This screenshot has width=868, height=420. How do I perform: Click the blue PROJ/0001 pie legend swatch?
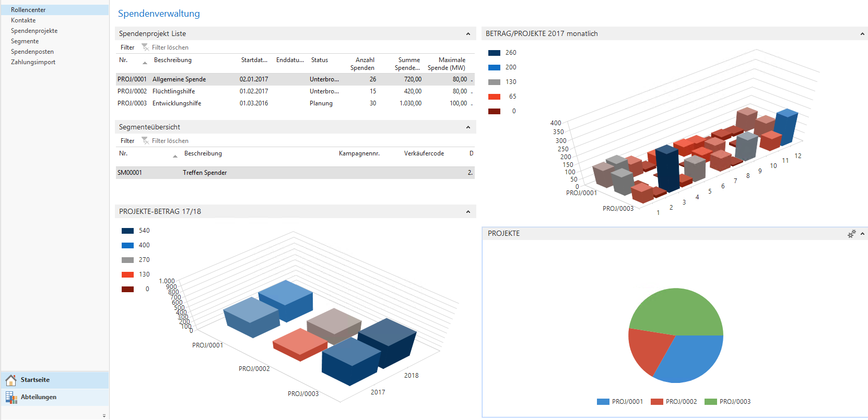(603, 402)
